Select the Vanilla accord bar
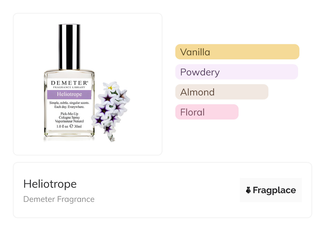 pos(237,52)
